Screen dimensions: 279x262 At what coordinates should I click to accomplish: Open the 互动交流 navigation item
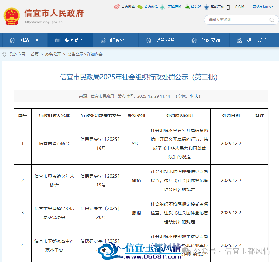(x=207, y=40)
